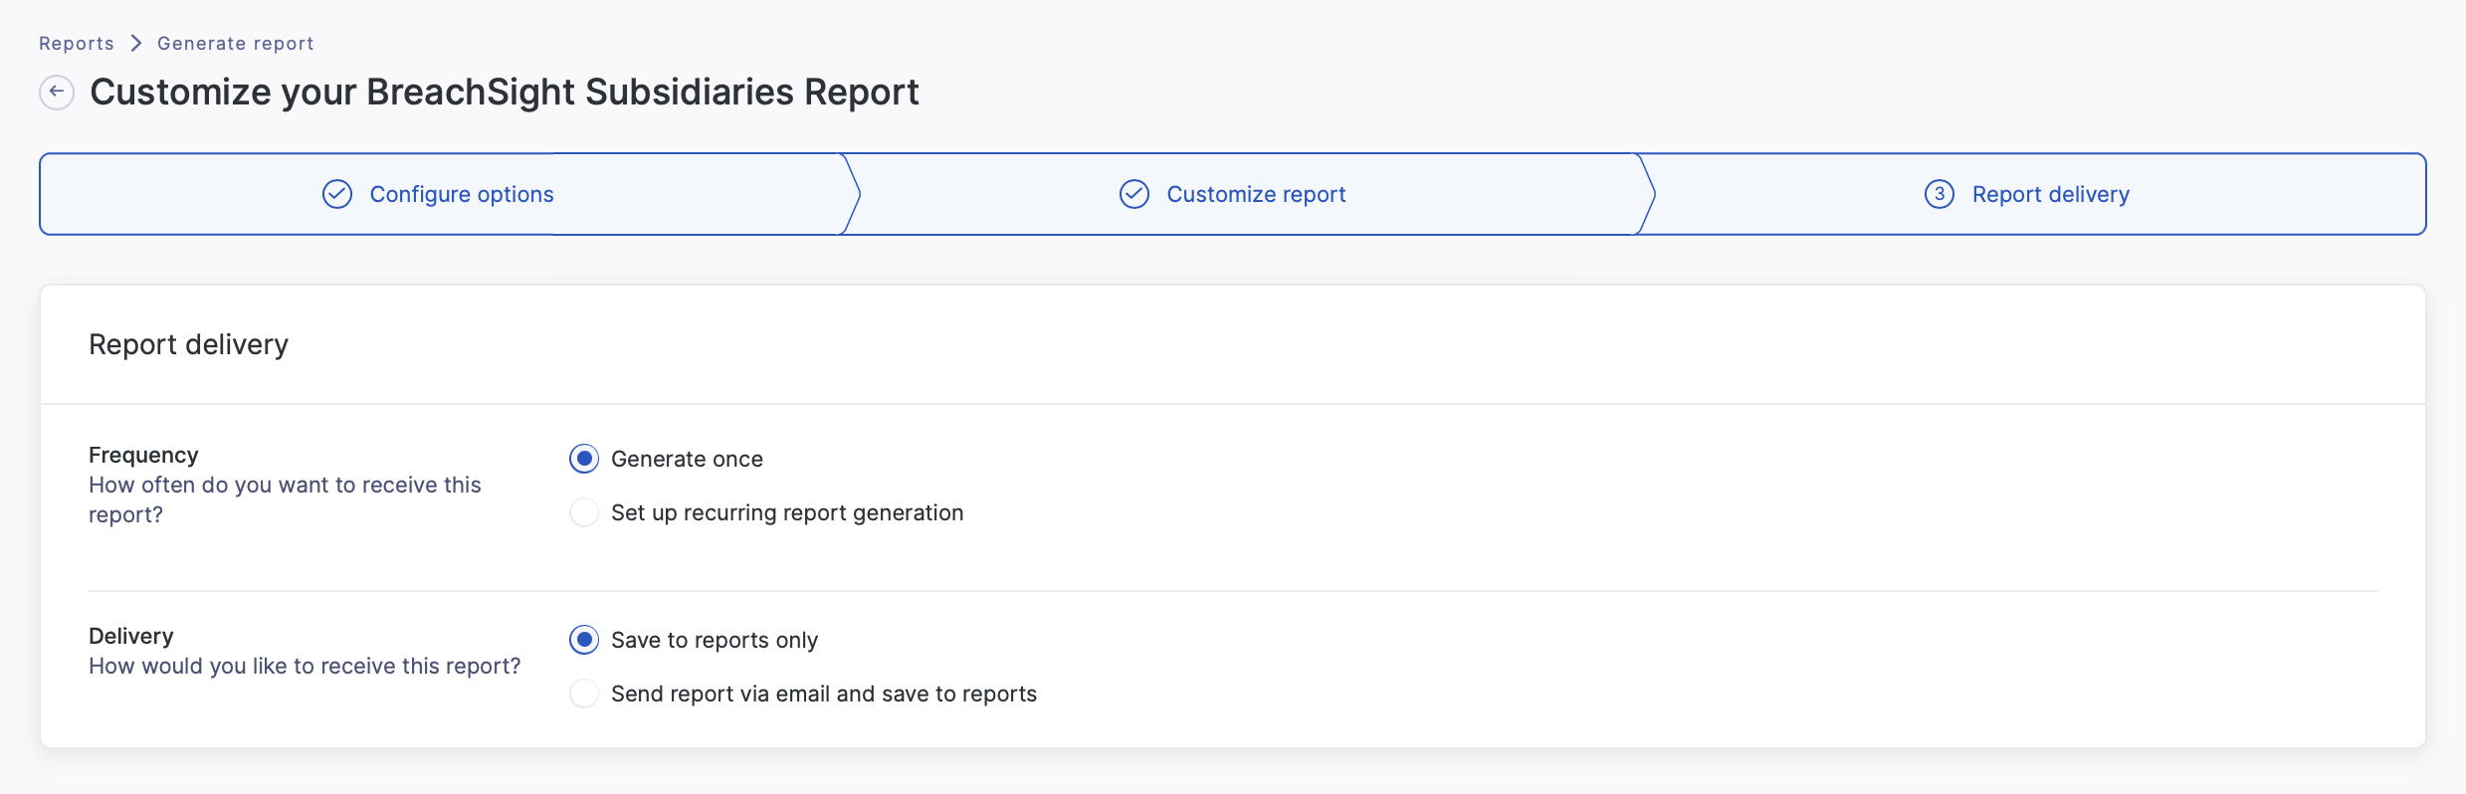Click the circled number 3 step icon
2466x794 pixels.
(x=1939, y=194)
